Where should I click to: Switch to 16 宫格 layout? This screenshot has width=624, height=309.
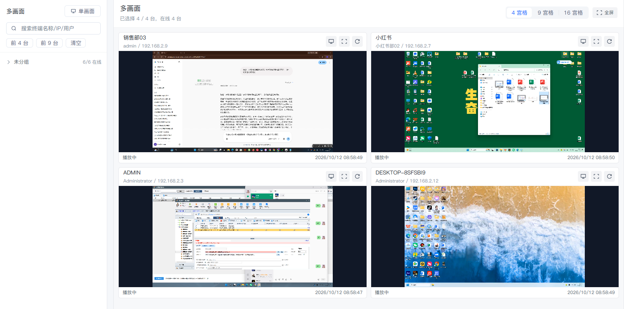(573, 13)
